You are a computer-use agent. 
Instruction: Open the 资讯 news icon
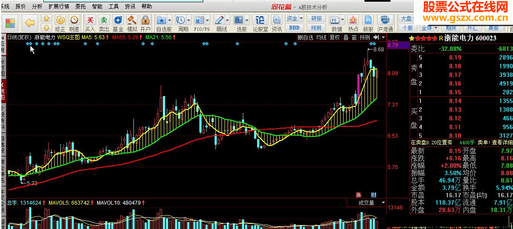(277, 20)
